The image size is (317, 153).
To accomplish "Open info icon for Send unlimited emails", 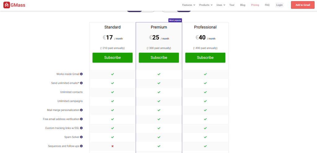I will pyautogui.click(x=81, y=83).
